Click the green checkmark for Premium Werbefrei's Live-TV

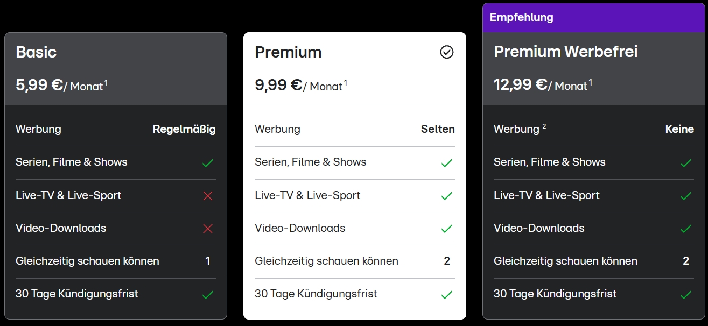(x=686, y=195)
